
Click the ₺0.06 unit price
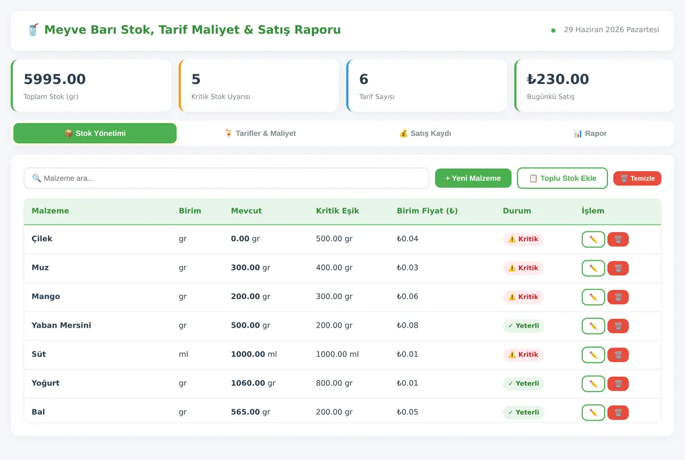[408, 297]
